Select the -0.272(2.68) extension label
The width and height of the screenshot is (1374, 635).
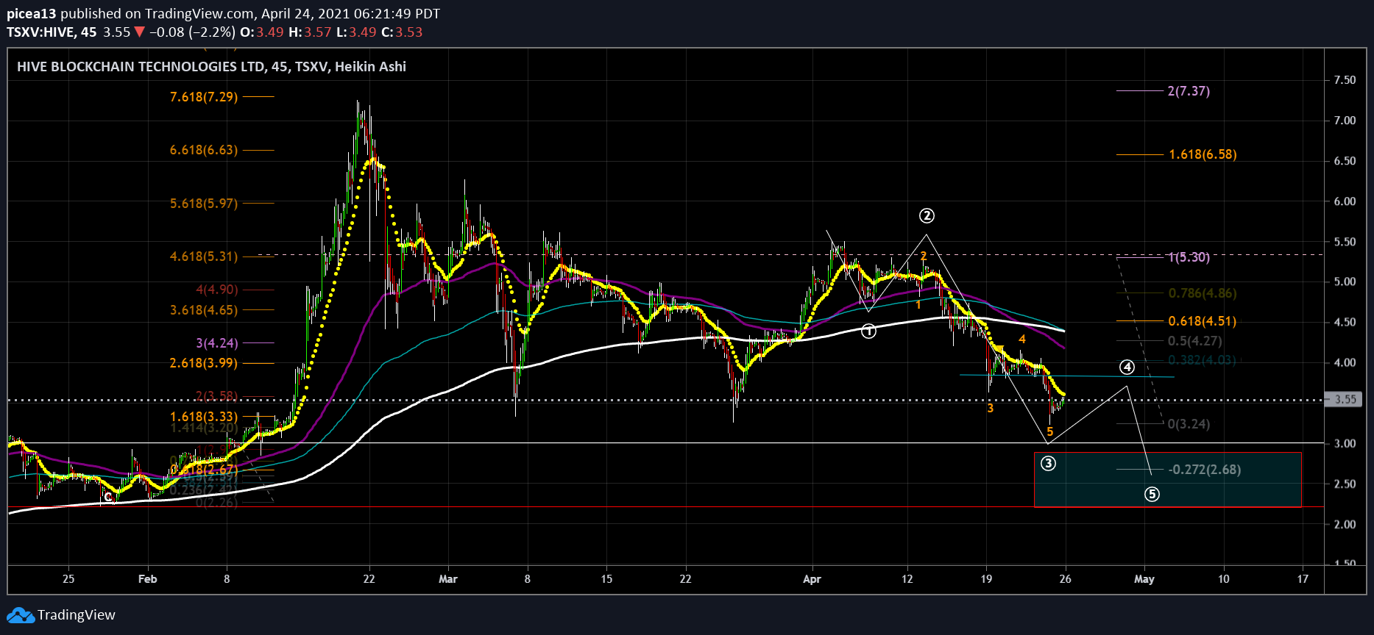(x=1204, y=470)
